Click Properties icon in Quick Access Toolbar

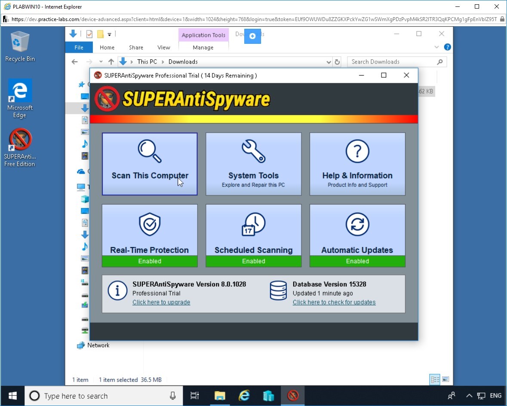coord(89,34)
